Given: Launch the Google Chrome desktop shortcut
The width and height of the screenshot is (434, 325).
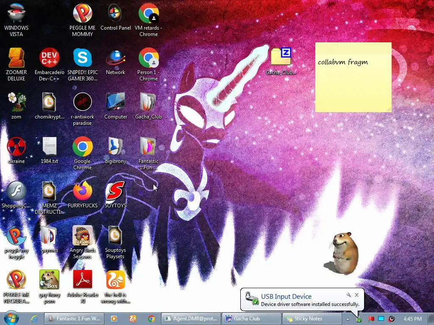Looking at the screenshot, I should click(x=83, y=153).
